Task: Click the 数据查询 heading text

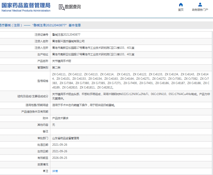Action: [x=73, y=7]
